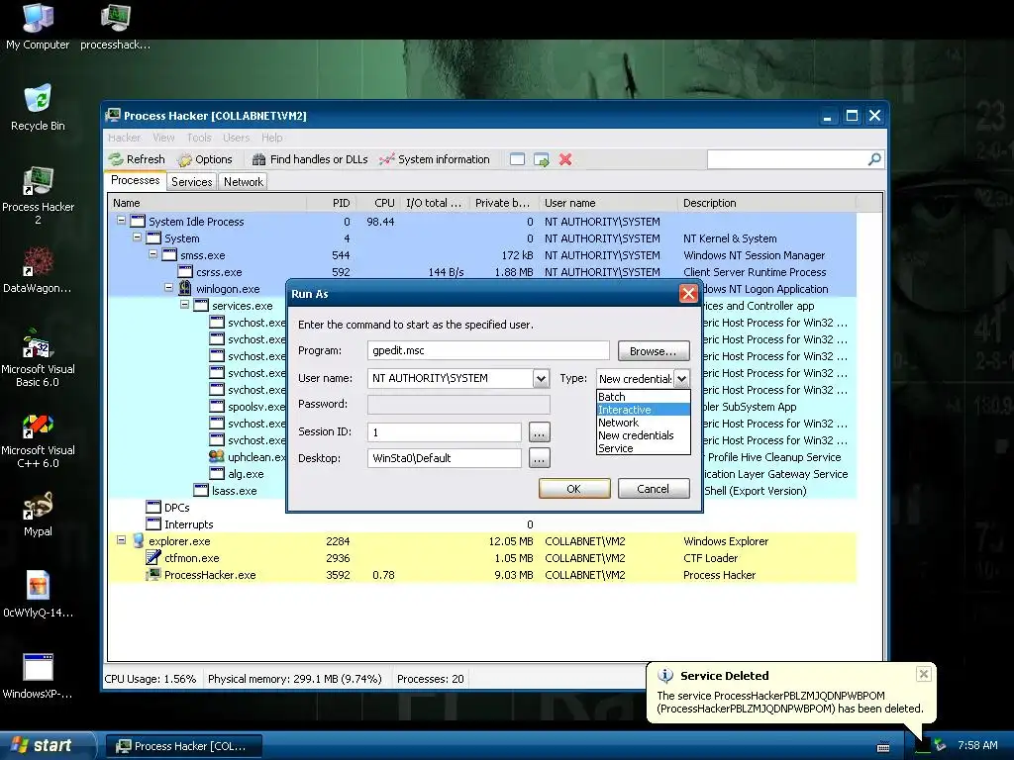Open the Mypal browser shortcut

coord(38,515)
